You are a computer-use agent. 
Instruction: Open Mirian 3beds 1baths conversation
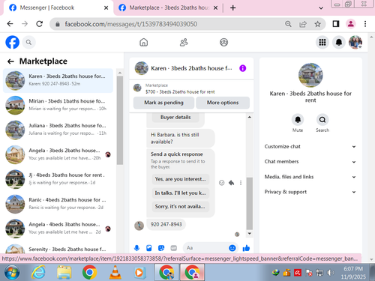click(58, 105)
